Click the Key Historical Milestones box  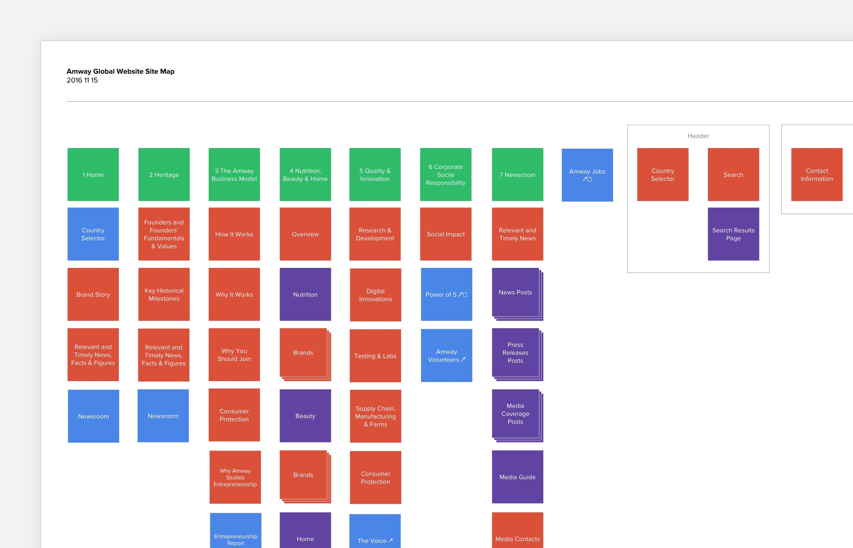pos(164,294)
